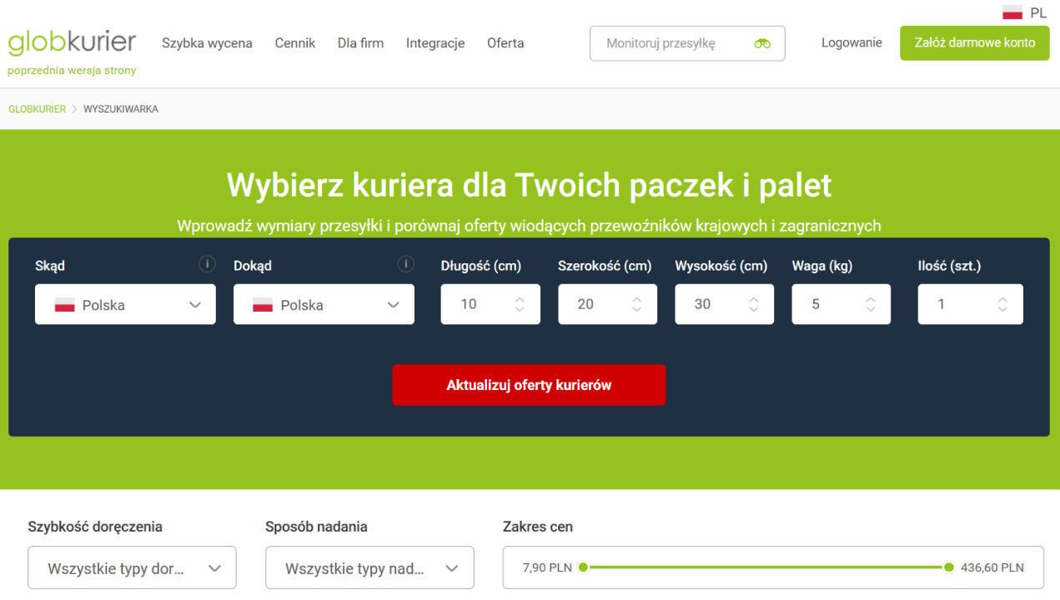Image resolution: width=1060 pixels, height=600 pixels.
Task: Click flag icon in Skąd country field
Action: pyautogui.click(x=65, y=305)
